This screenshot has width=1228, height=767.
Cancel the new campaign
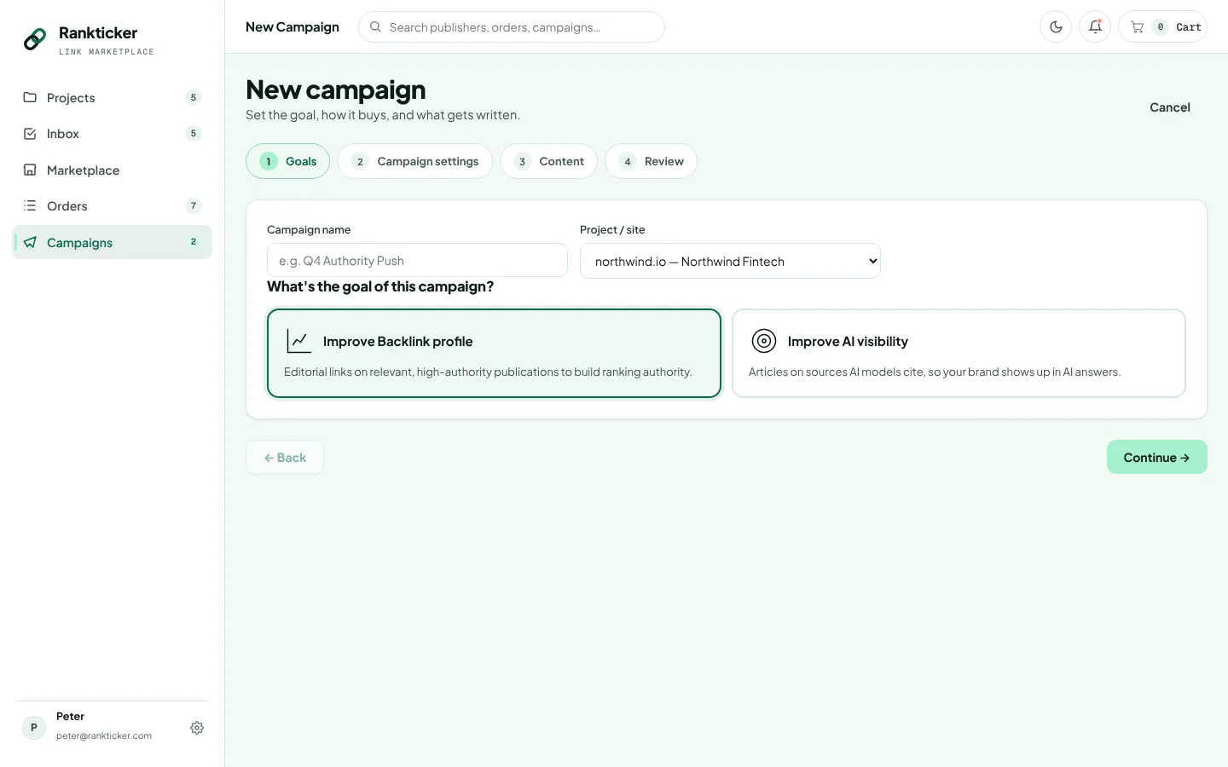pos(1170,107)
